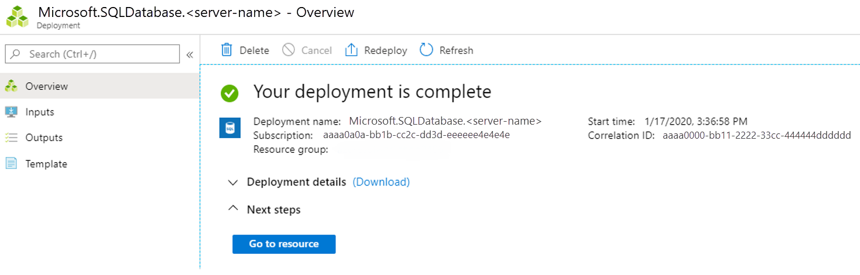This screenshot has width=860, height=275.
Task: Click the Deployment details label text
Action: click(296, 182)
